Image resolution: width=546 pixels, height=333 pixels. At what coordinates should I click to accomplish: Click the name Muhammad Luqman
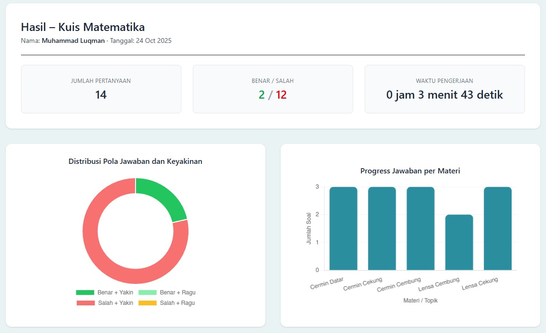click(x=73, y=41)
